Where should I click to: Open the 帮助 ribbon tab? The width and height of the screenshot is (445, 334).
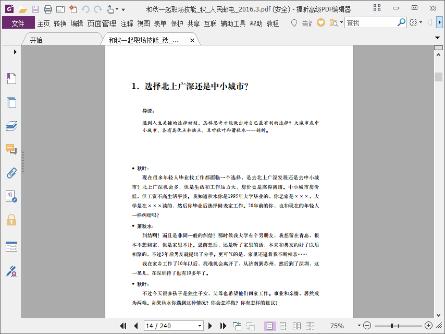(x=256, y=23)
